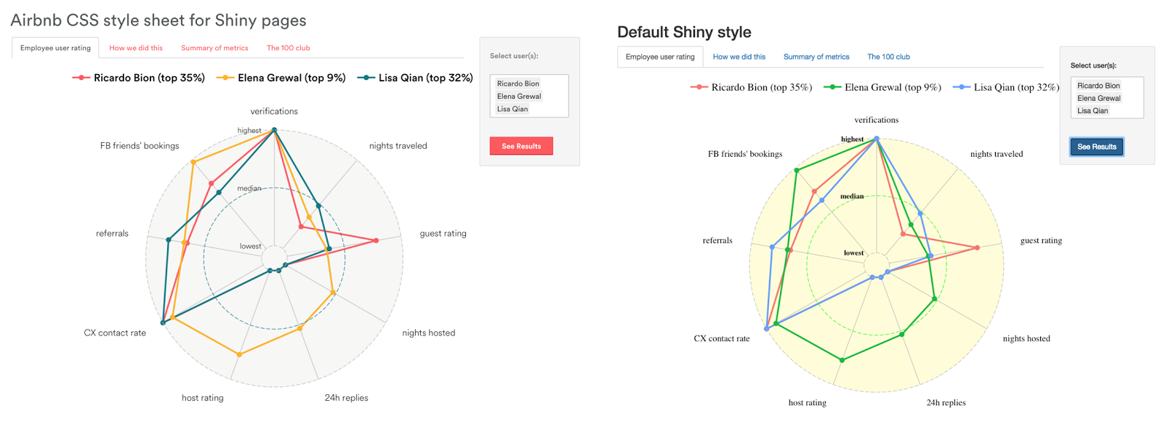
Task: Click the blue See Results button
Action: click(x=1096, y=147)
